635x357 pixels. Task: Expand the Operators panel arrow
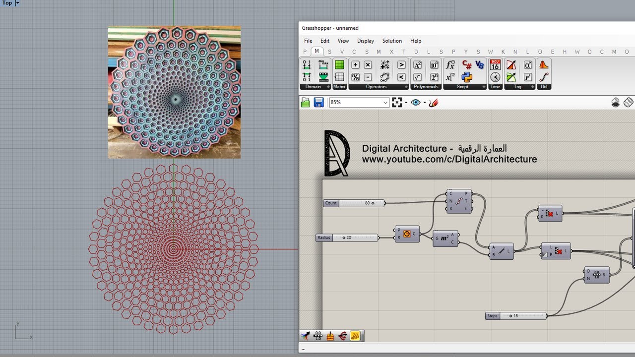[x=406, y=87]
